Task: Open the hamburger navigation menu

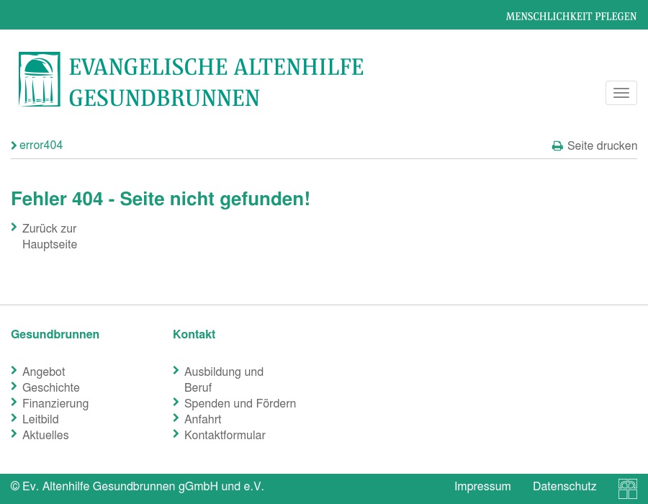Action: [621, 93]
